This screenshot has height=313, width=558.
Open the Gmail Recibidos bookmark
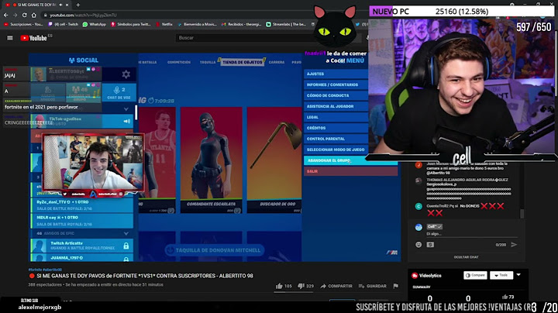coord(242,24)
